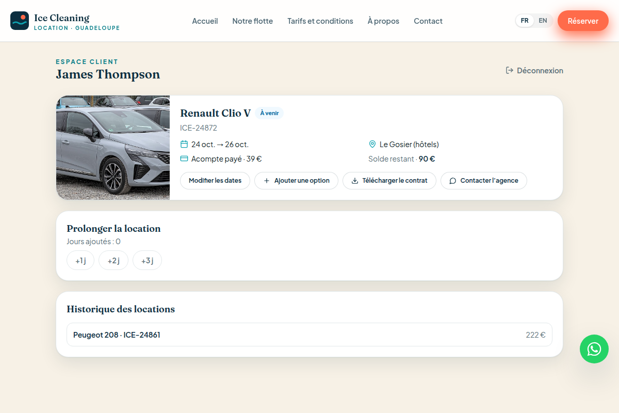The image size is (619, 413).
Task: Select +2 j extension option
Action: click(x=113, y=261)
